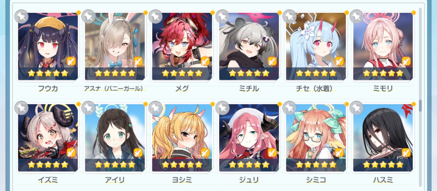Click the pin icon on アイリ's card

88,108
